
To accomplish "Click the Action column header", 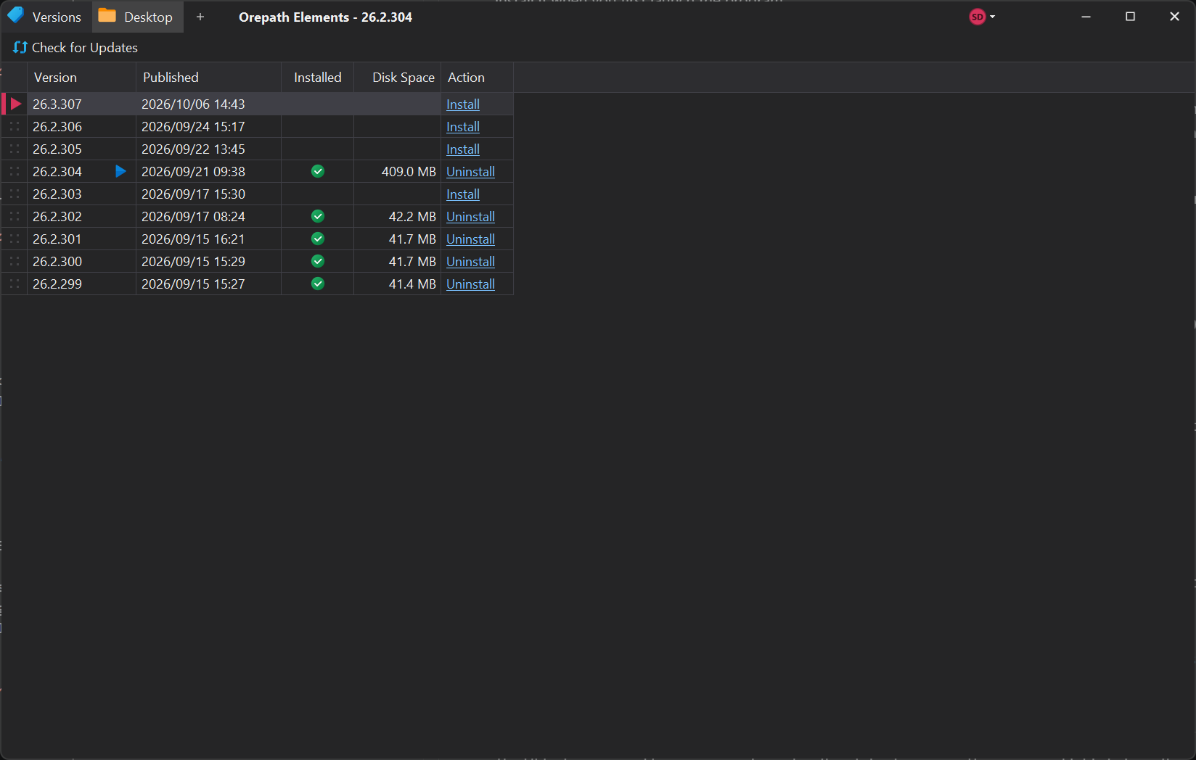I will point(478,77).
